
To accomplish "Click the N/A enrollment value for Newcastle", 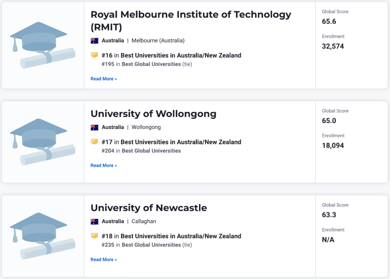I will click(328, 240).
